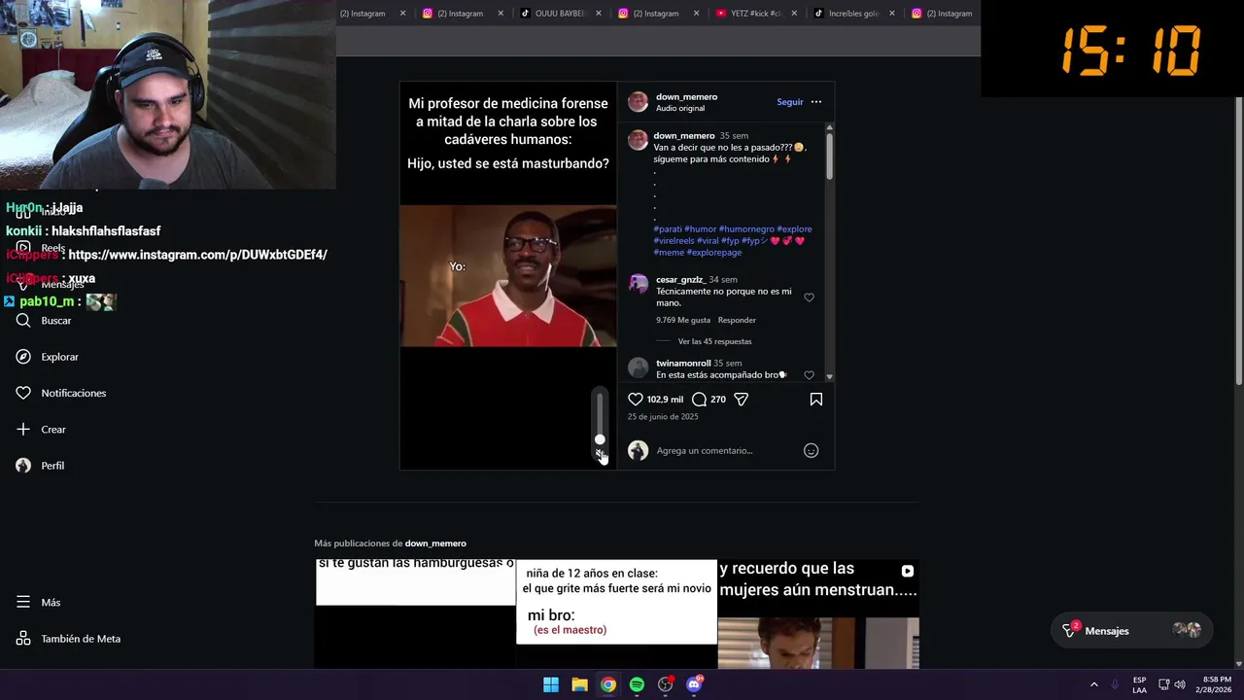The image size is (1244, 700).
Task: Follow down_memero with the Seguir button
Action: [790, 102]
